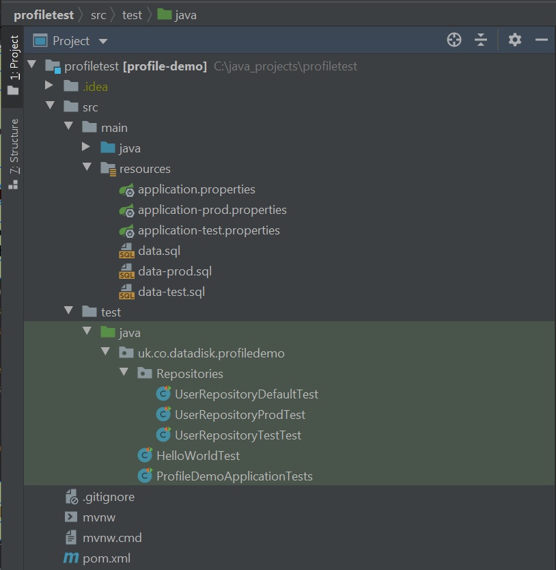Click the 1: Project side tab

tap(13, 65)
